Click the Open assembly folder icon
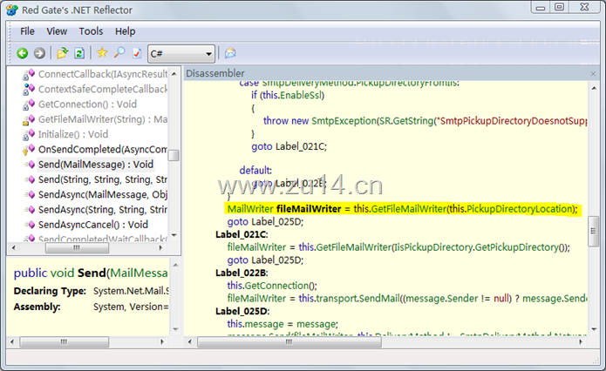The image size is (606, 371). (63, 53)
